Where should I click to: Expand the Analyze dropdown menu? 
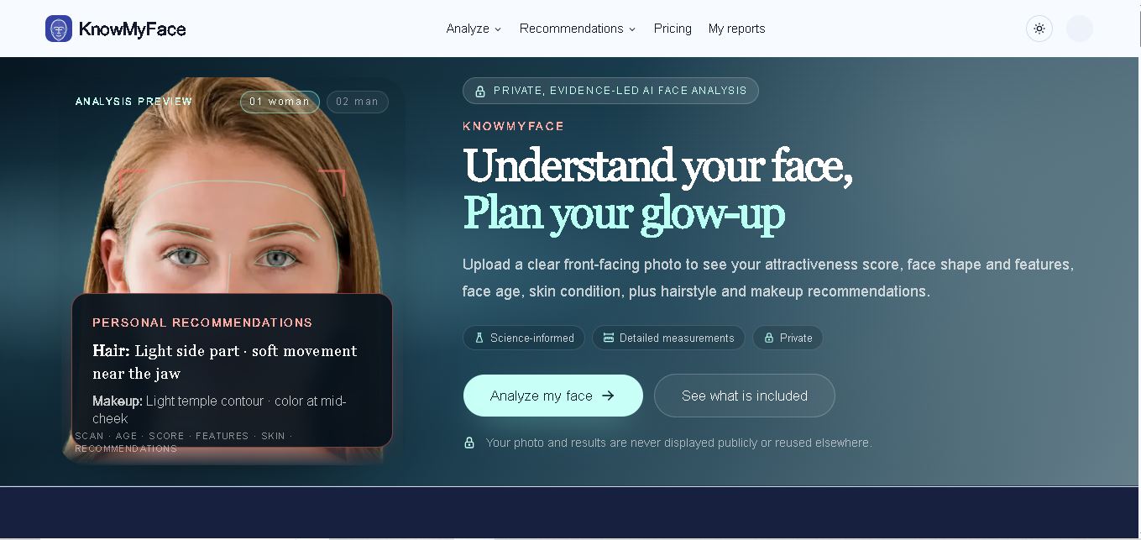click(474, 29)
